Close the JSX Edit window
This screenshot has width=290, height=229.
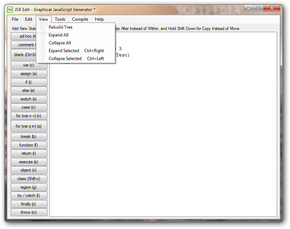pyautogui.click(x=272, y=8)
